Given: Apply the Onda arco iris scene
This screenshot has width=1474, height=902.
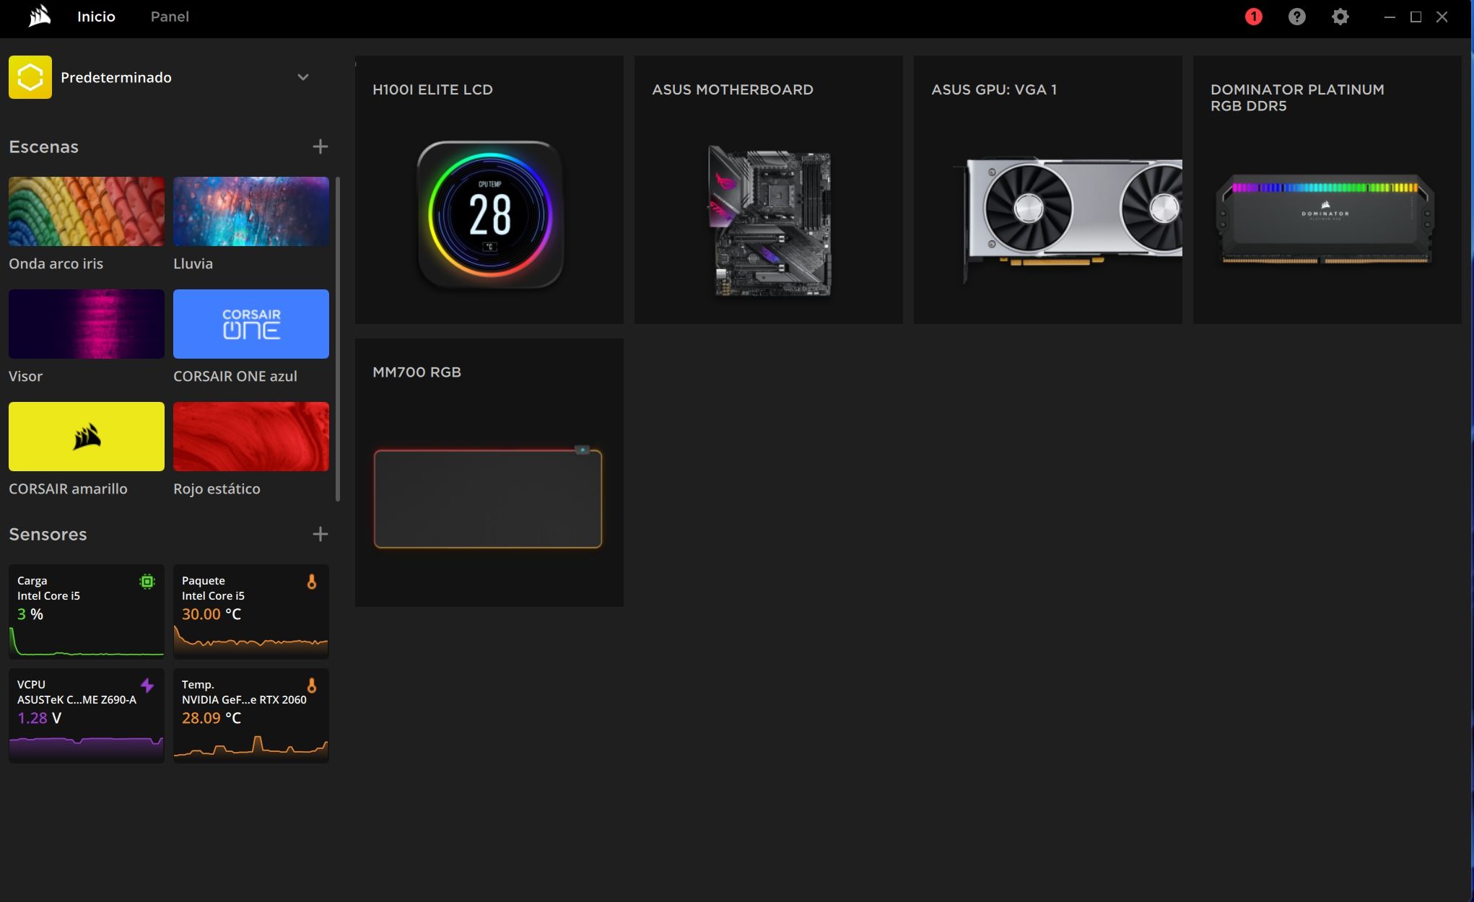Looking at the screenshot, I should pyautogui.click(x=87, y=211).
